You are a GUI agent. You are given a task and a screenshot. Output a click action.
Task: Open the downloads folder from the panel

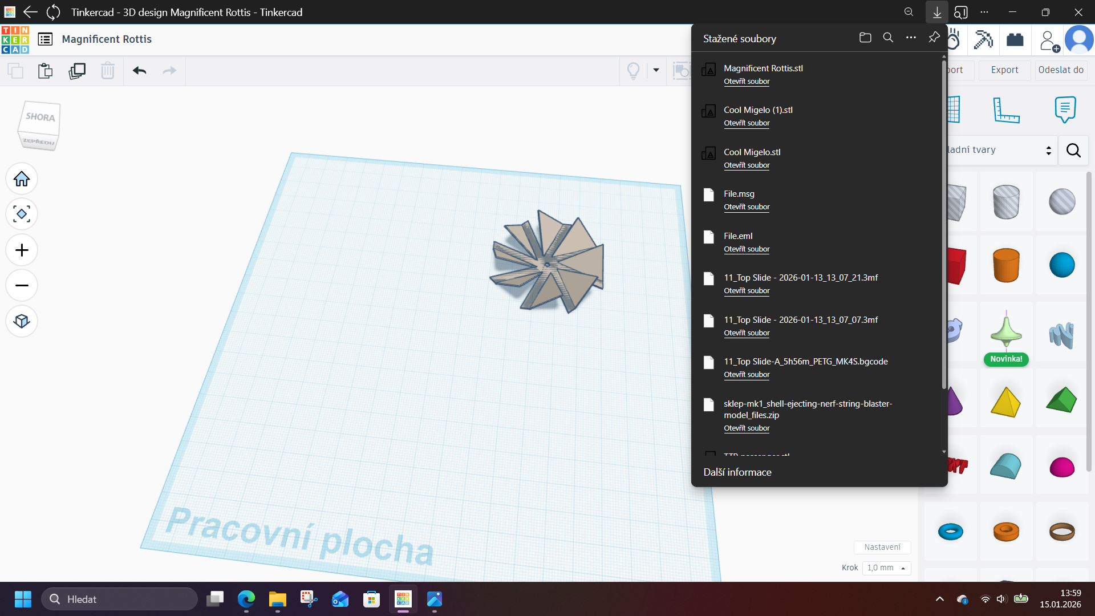[865, 38]
